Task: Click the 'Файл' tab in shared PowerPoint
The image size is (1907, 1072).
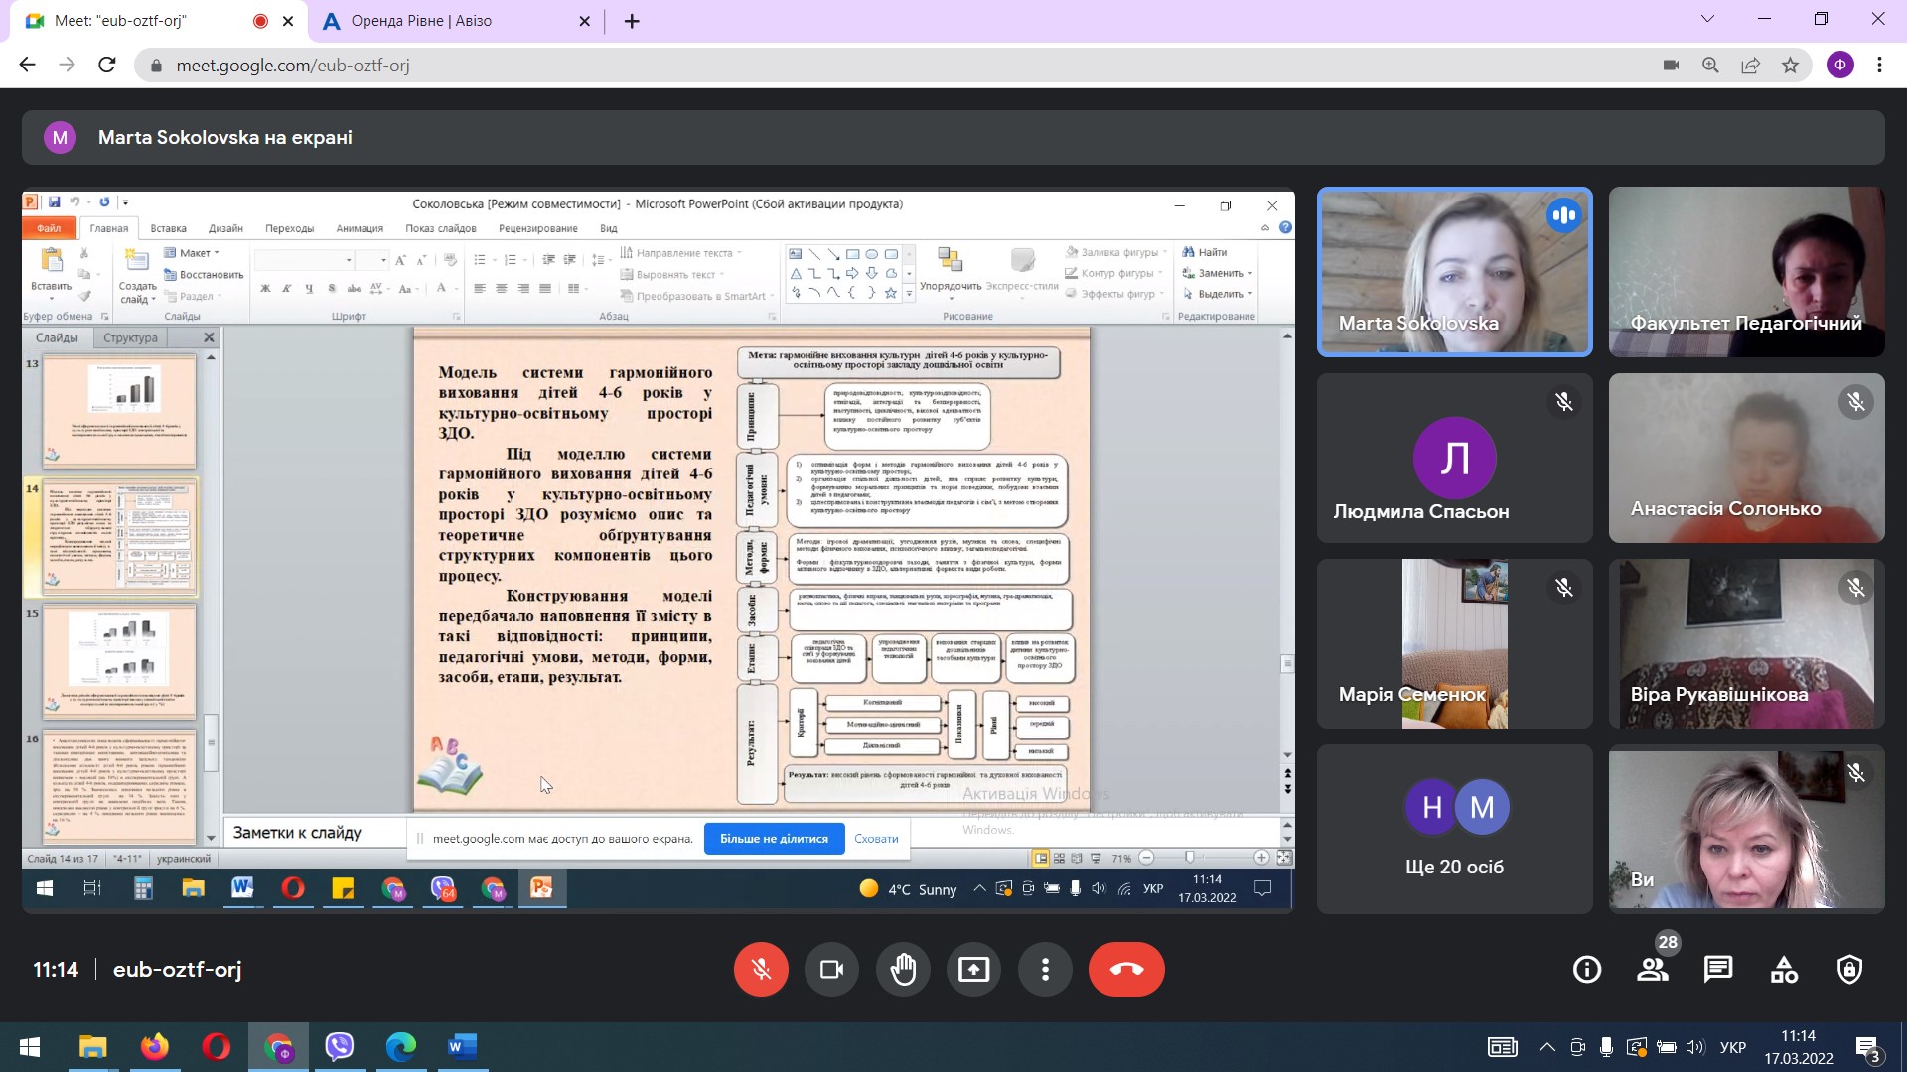Action: click(x=49, y=228)
